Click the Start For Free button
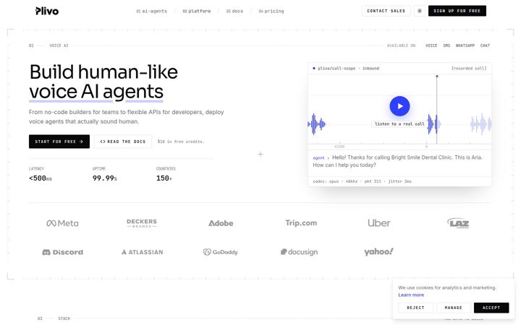The height and width of the screenshot is (325, 521). click(59, 142)
